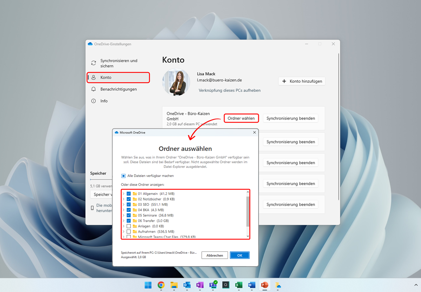Click the 'Lisa Mack' account name
The image size is (421, 292).
click(x=206, y=74)
